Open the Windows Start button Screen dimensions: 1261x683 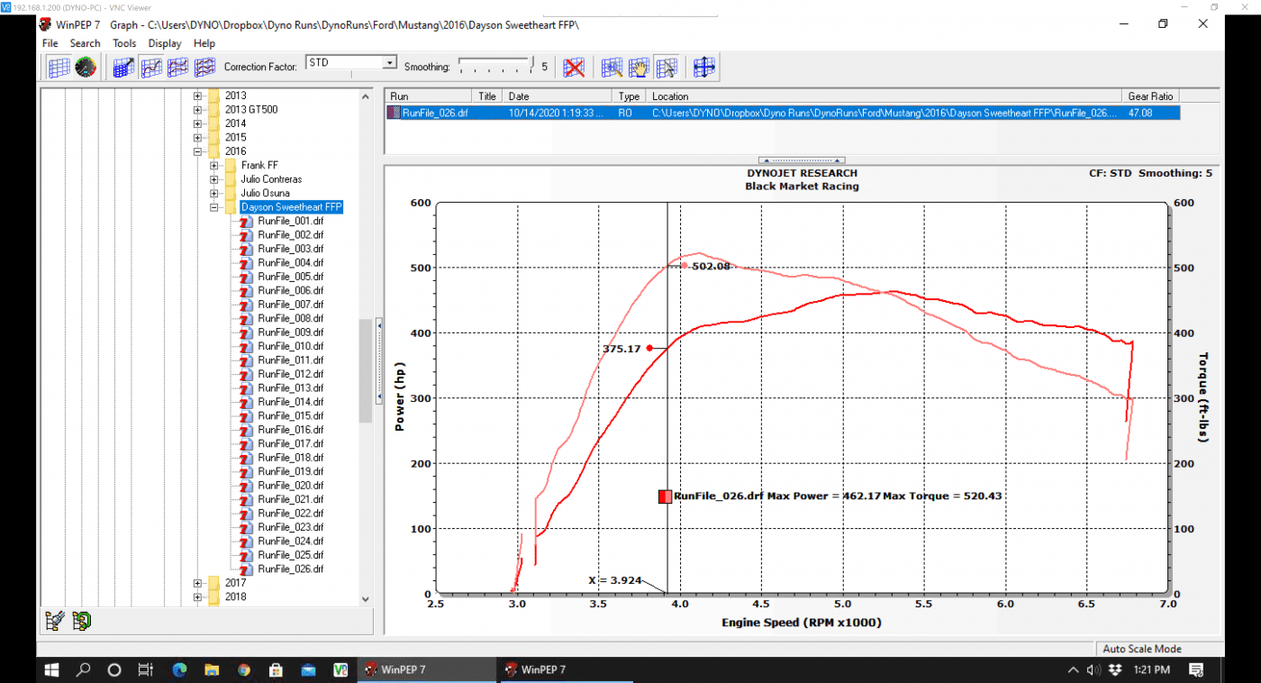click(x=51, y=669)
